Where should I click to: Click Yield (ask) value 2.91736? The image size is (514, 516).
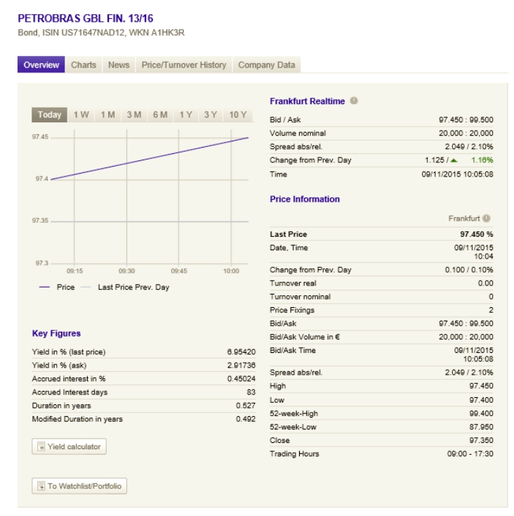[242, 366]
